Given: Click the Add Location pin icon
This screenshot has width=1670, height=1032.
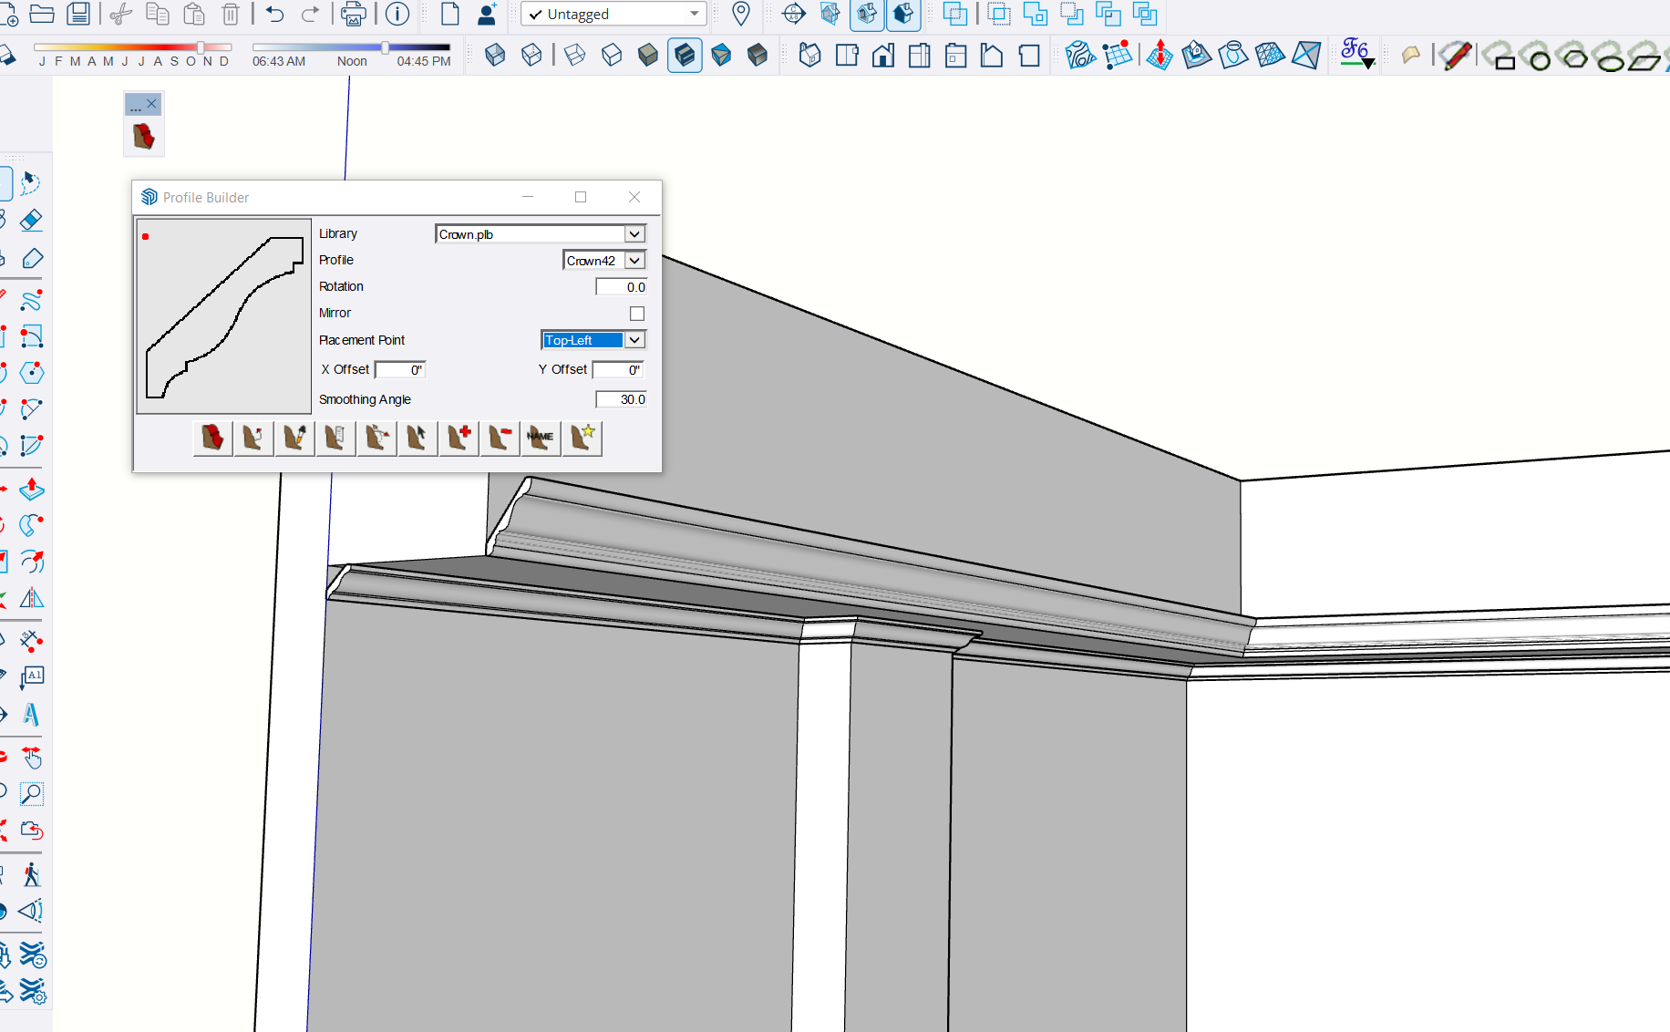Looking at the screenshot, I should tap(741, 14).
